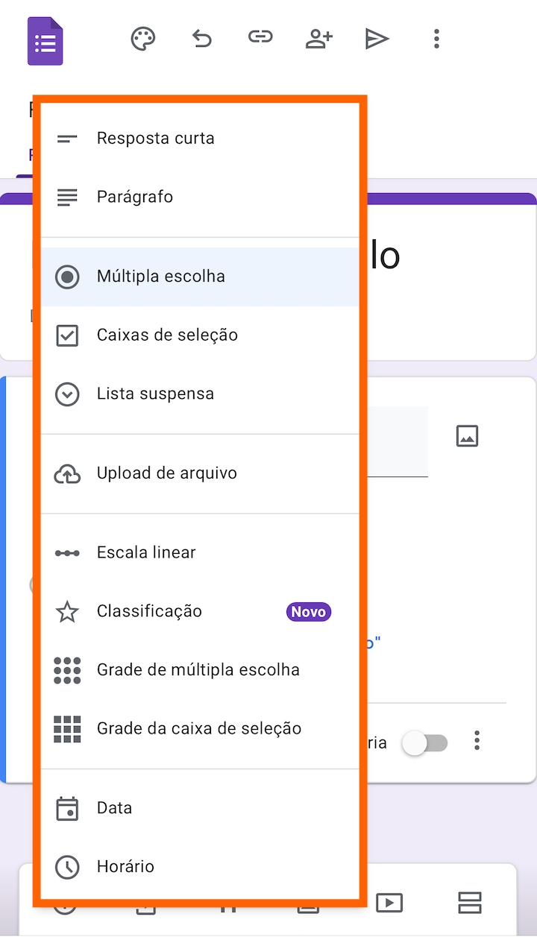
Task: Toggle the required question switch
Action: [425, 743]
